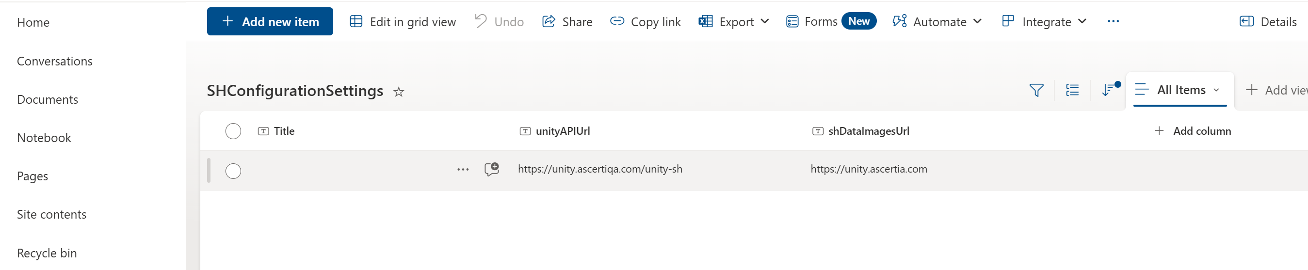This screenshot has height=270, width=1308.
Task: Add a comment to the list item
Action: [491, 169]
